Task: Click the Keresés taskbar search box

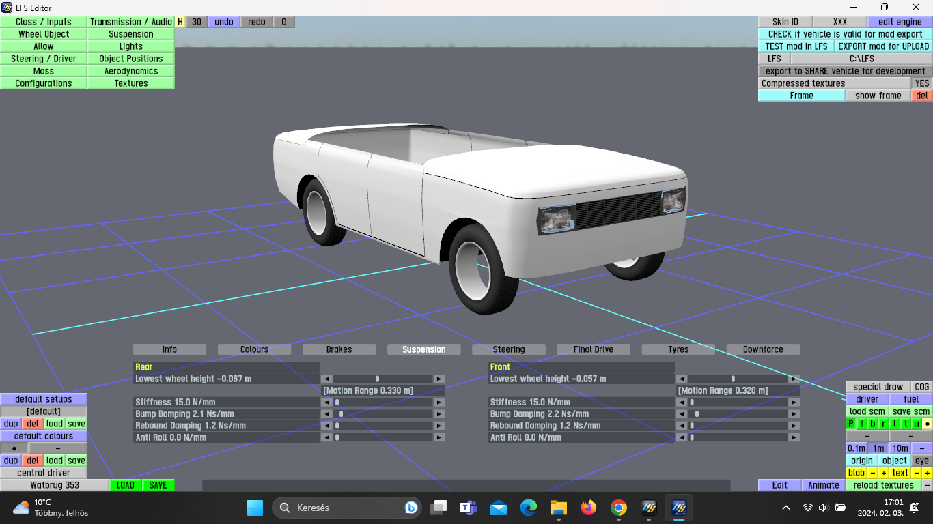Action: (x=346, y=508)
